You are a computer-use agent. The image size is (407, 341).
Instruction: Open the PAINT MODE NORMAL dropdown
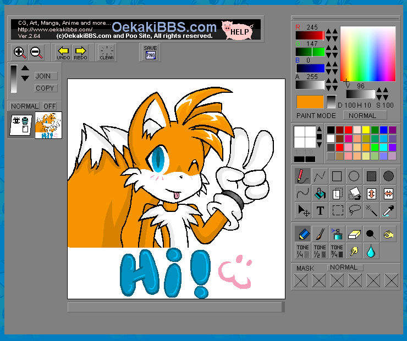[x=365, y=115]
